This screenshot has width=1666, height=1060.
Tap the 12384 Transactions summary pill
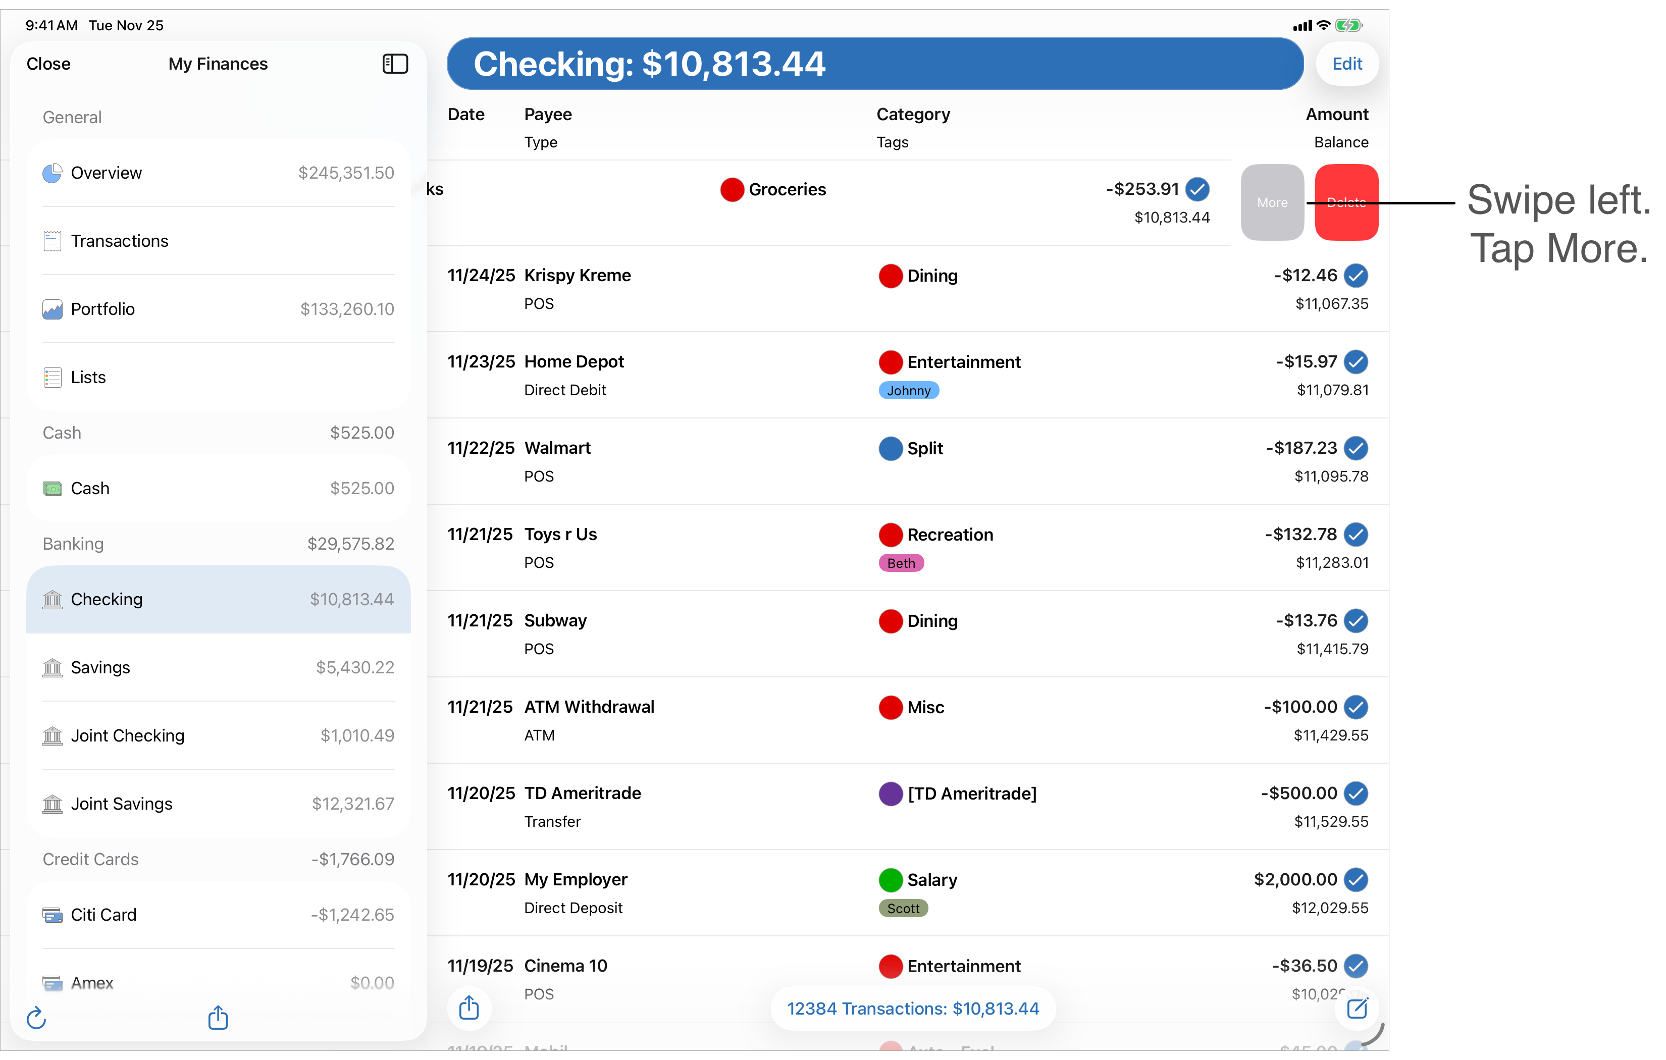coord(913,1009)
